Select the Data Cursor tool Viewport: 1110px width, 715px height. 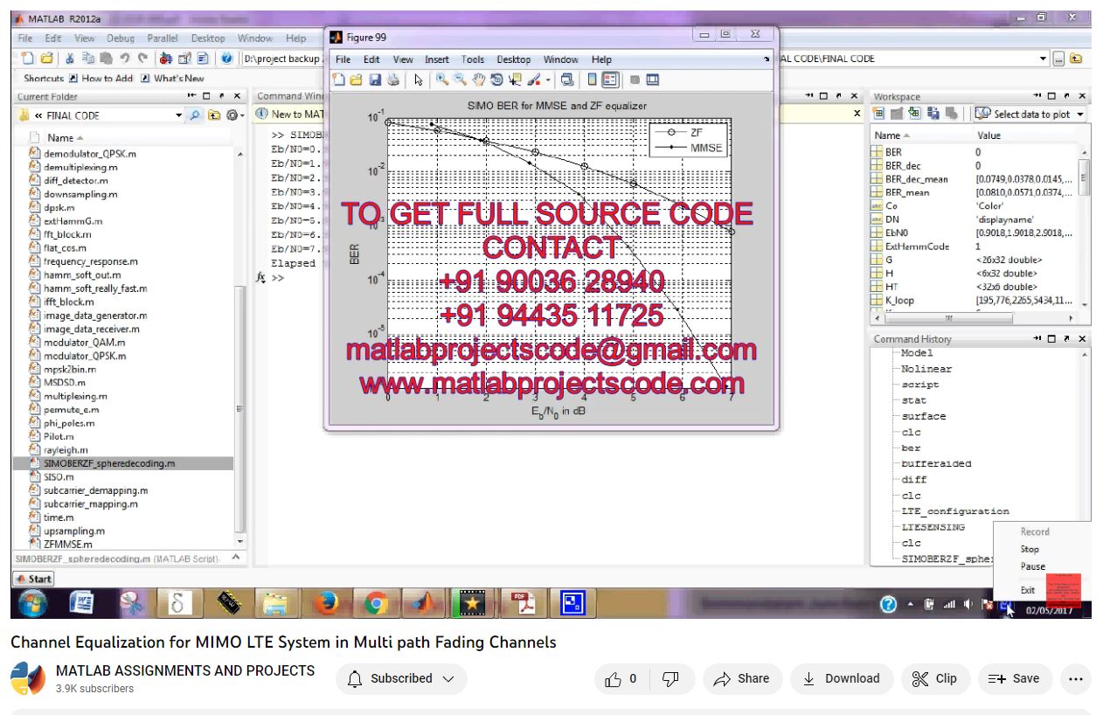pyautogui.click(x=514, y=80)
